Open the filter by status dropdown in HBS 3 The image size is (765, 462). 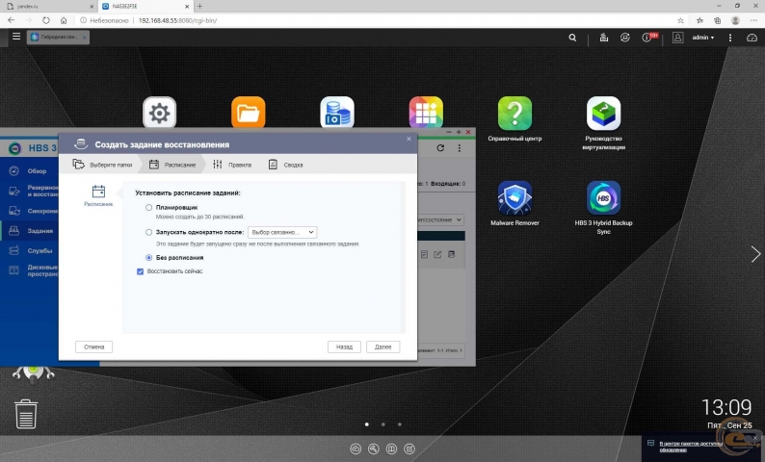438,219
